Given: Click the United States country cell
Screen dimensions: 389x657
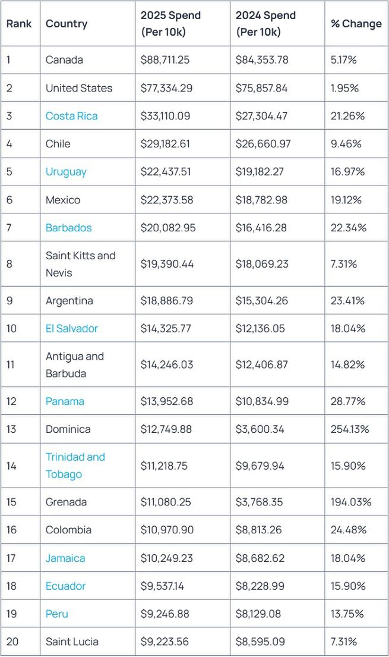Looking at the screenshot, I should [x=79, y=88].
